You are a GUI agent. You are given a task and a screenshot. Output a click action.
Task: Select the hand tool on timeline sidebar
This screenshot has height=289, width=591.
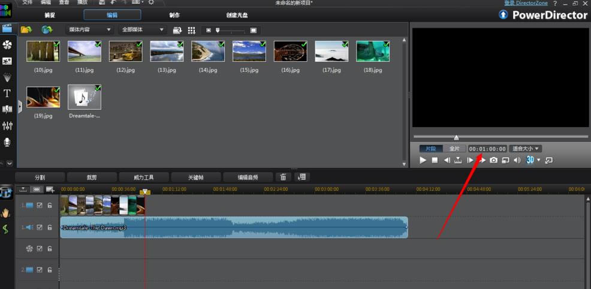pos(5,213)
